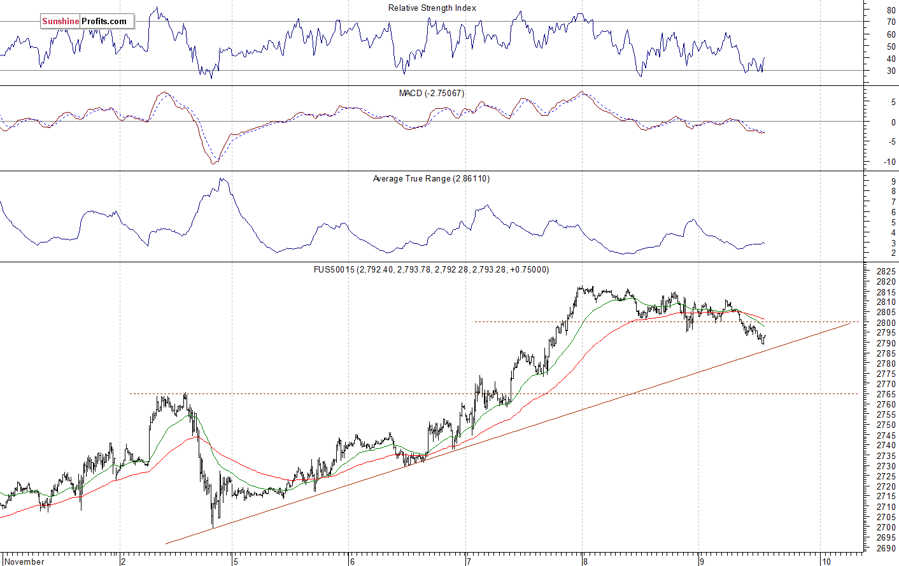Click date label 5 on the time axis

[x=235, y=562]
